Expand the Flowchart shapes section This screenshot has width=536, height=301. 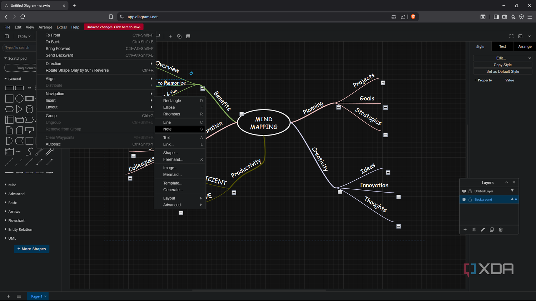15,220
